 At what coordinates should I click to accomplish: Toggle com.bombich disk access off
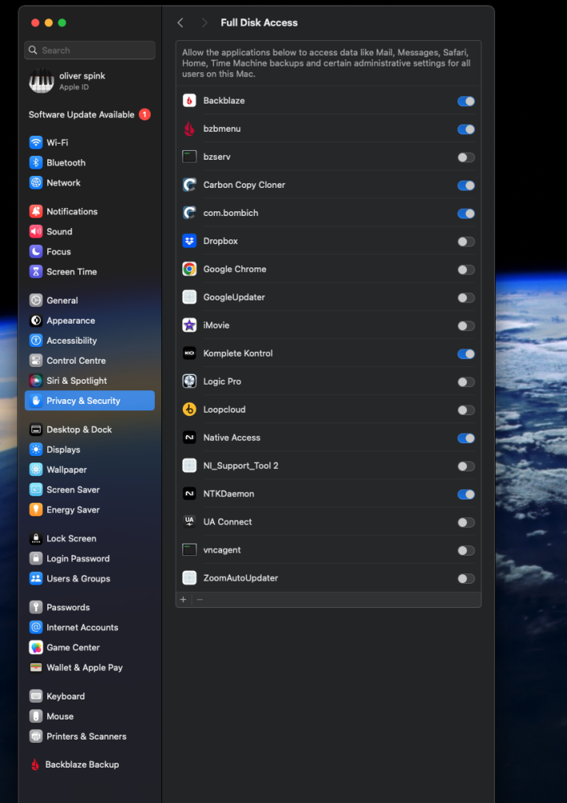[x=466, y=214]
